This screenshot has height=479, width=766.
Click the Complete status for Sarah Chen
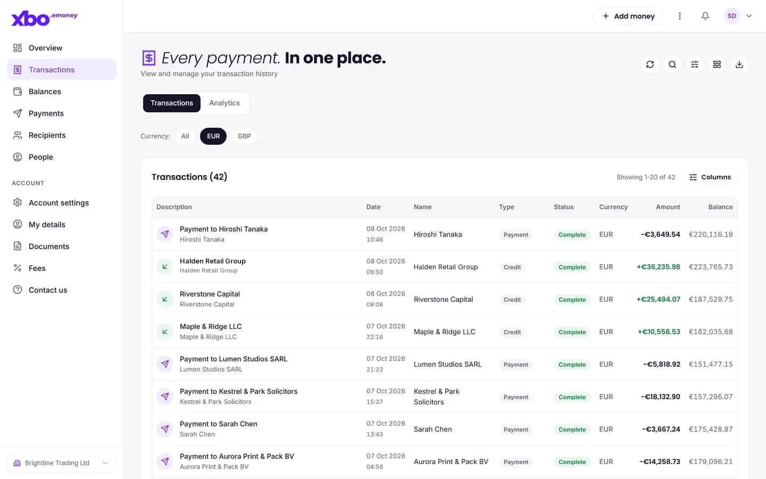572,430
